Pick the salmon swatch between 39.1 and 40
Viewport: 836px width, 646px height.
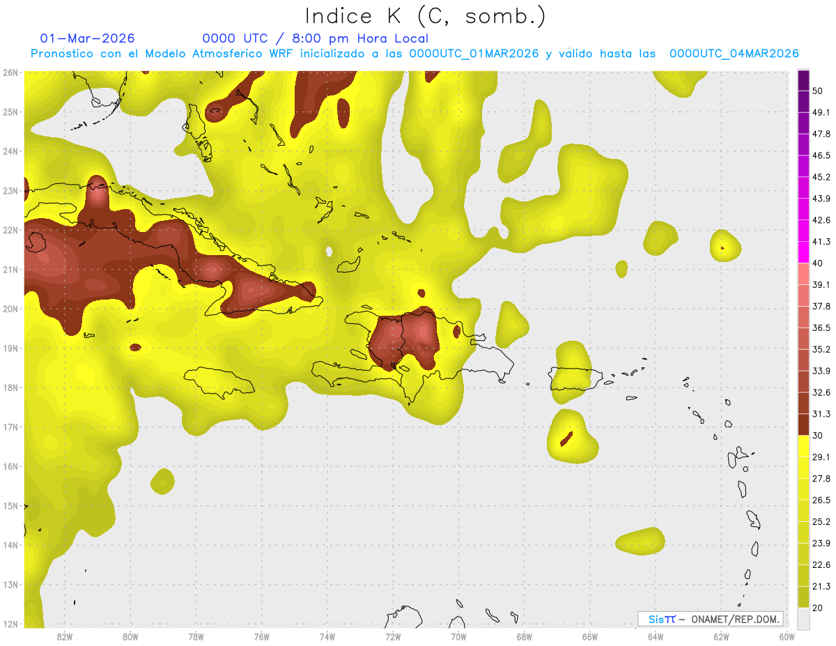tap(803, 274)
